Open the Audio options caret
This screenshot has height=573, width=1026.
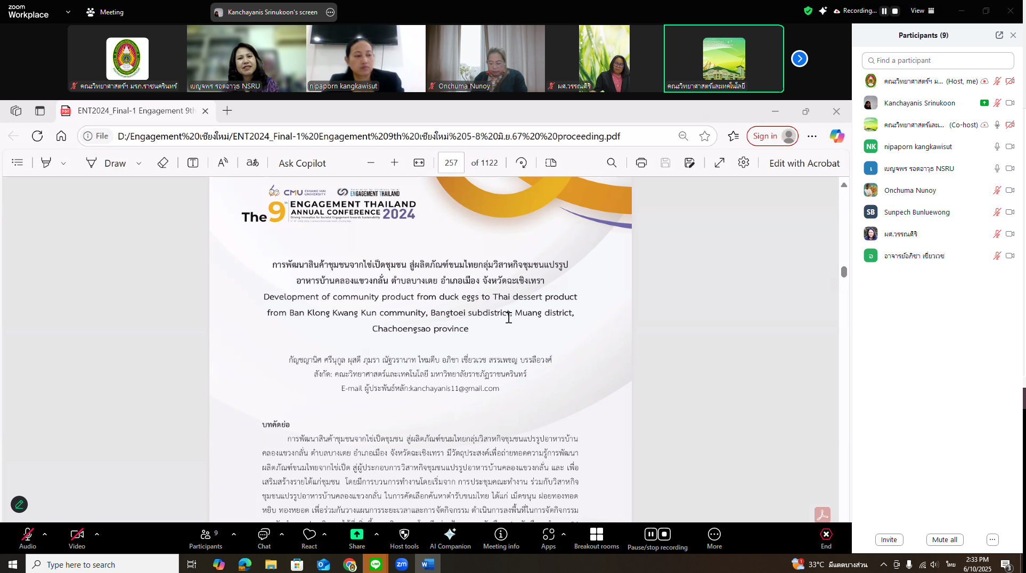coord(45,534)
